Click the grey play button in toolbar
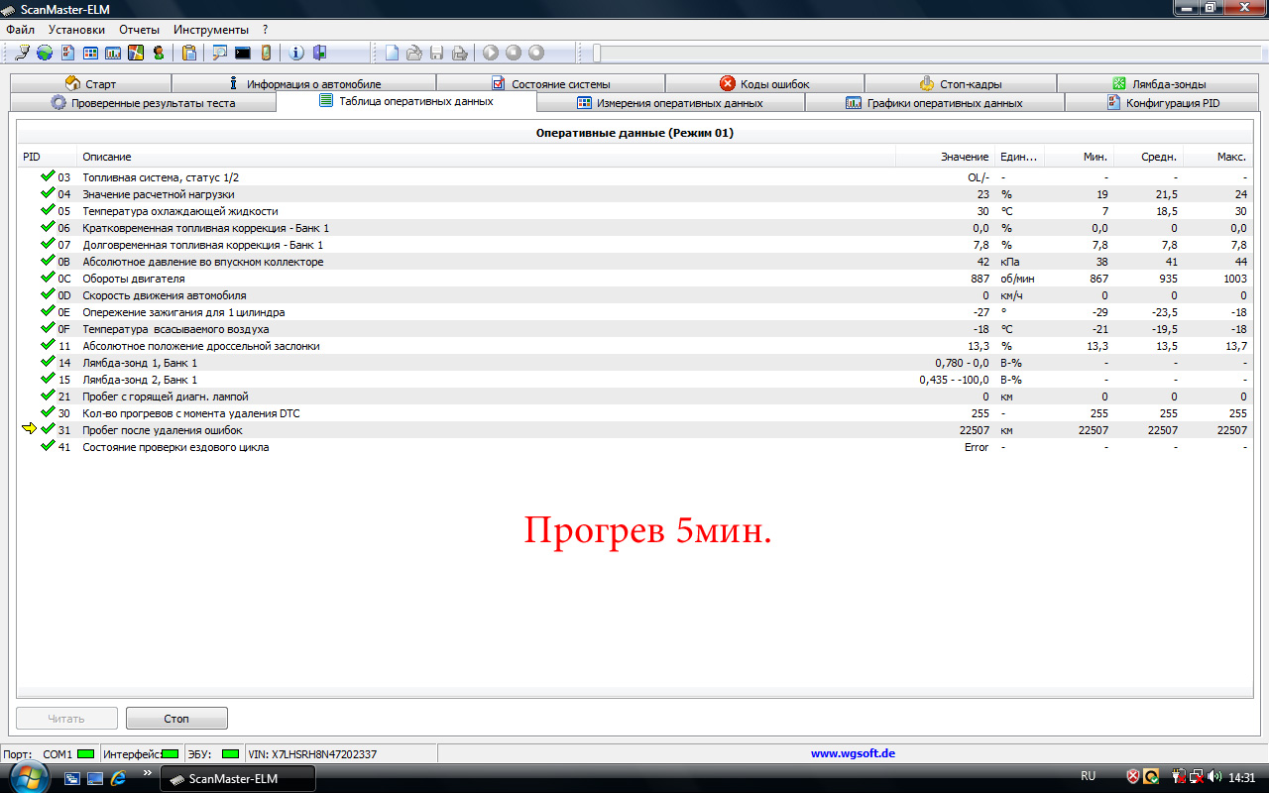This screenshot has width=1269, height=793. [491, 53]
